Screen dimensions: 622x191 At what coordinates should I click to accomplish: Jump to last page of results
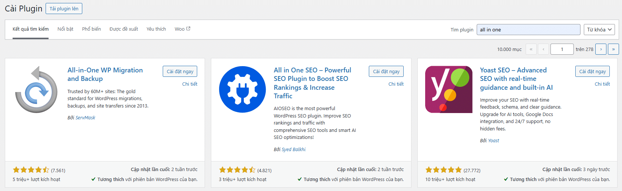tap(613, 49)
